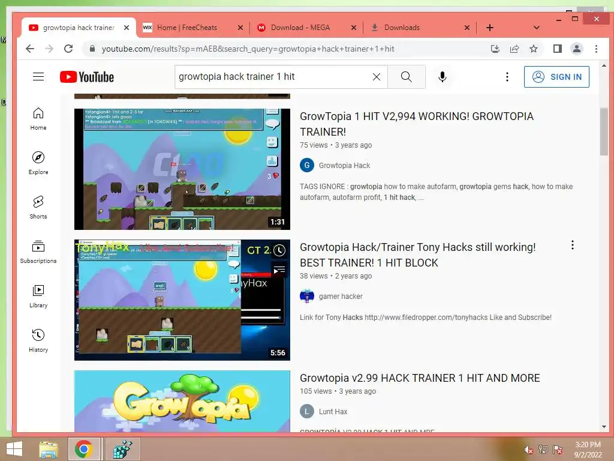Visit the Growtopia Hack channel name
Image resolution: width=614 pixels, height=461 pixels.
pos(344,166)
